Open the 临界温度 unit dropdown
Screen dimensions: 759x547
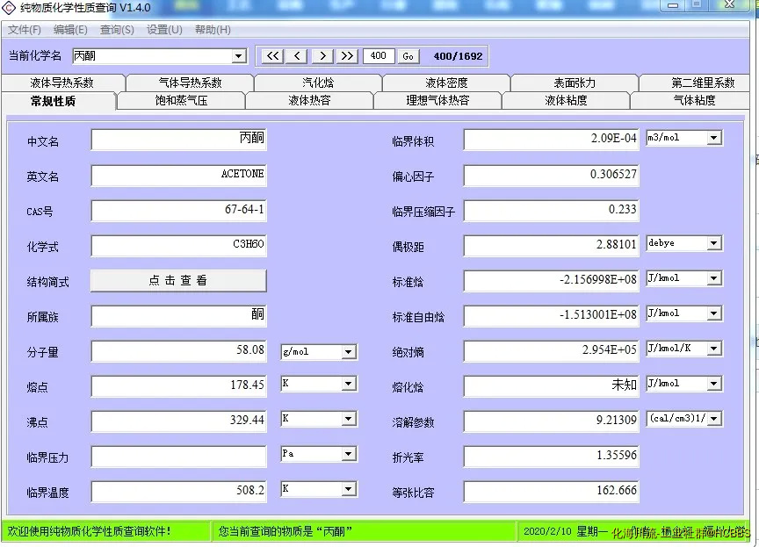[x=348, y=489]
